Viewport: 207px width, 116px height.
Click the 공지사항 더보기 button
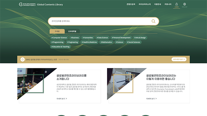pyautogui.click(x=179, y=59)
